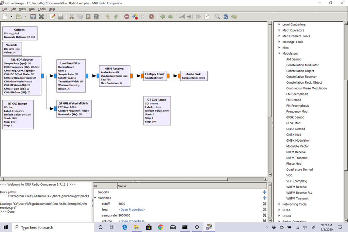Execute the flow graph with play icon
Screen dimensions: 348x232
pos(143,17)
